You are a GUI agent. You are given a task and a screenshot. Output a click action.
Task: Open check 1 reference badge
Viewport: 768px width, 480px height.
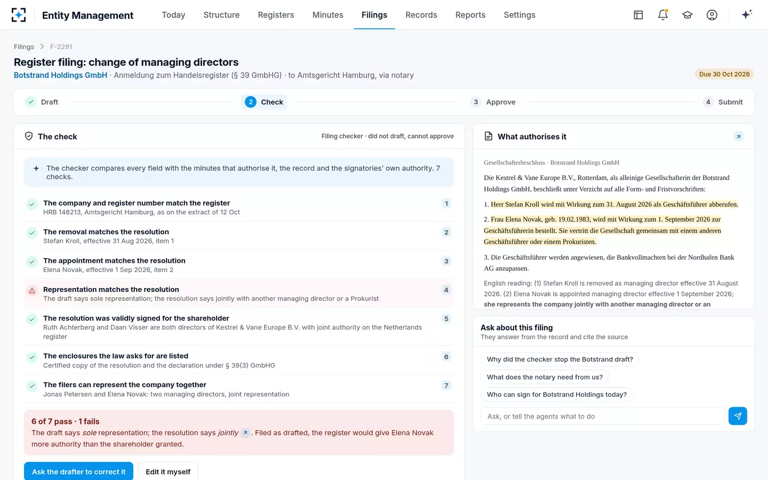point(446,204)
